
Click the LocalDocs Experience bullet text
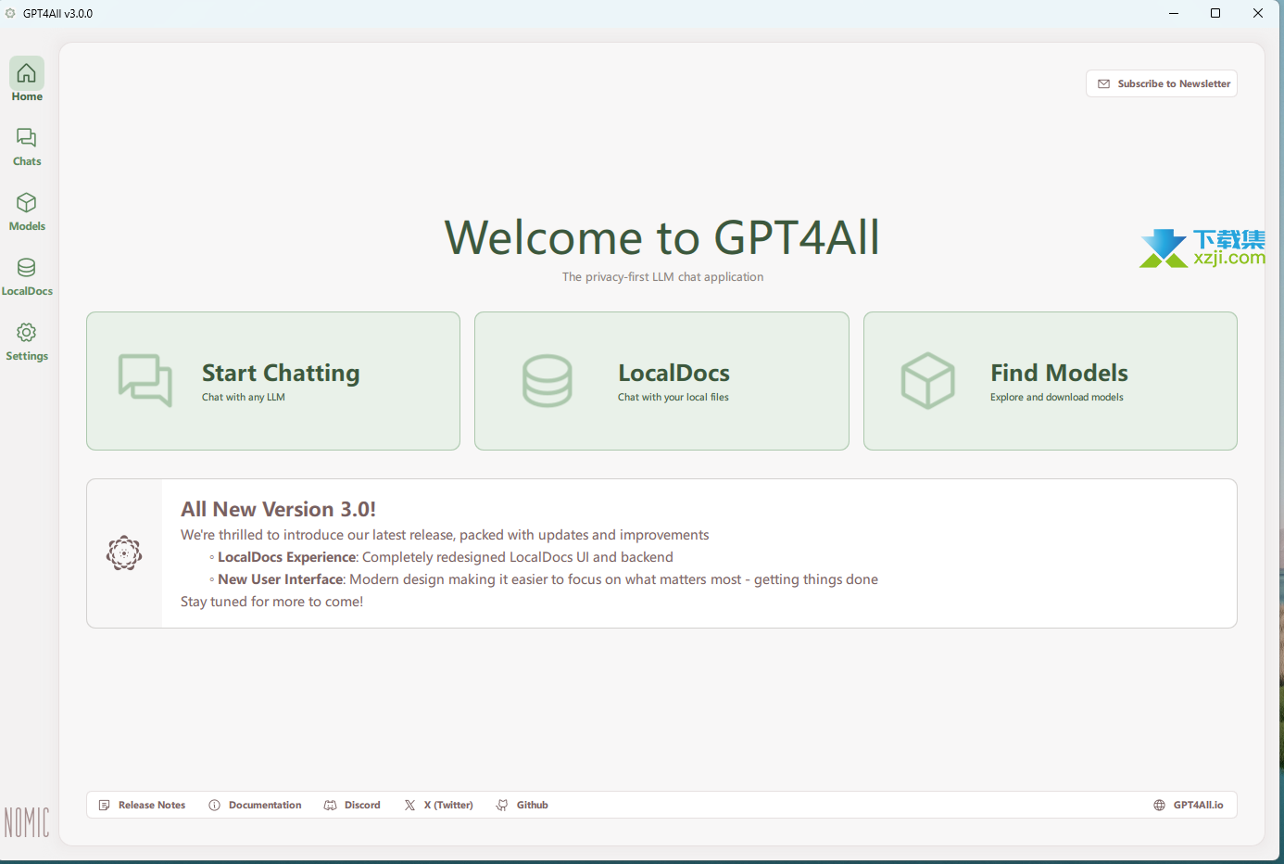446,557
